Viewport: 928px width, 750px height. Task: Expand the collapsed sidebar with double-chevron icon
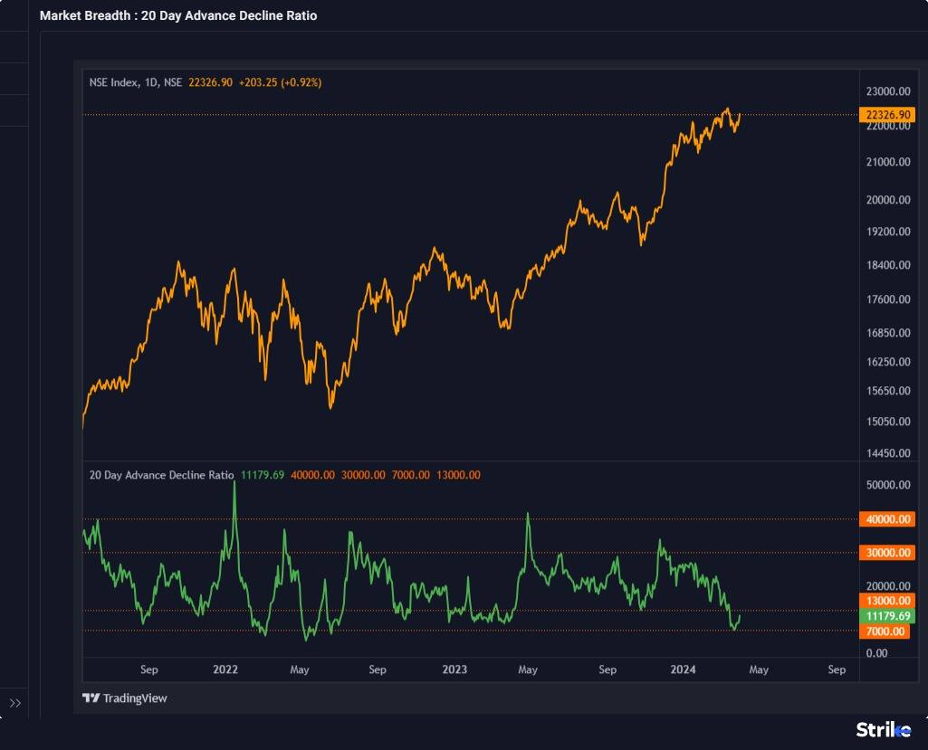click(x=14, y=703)
